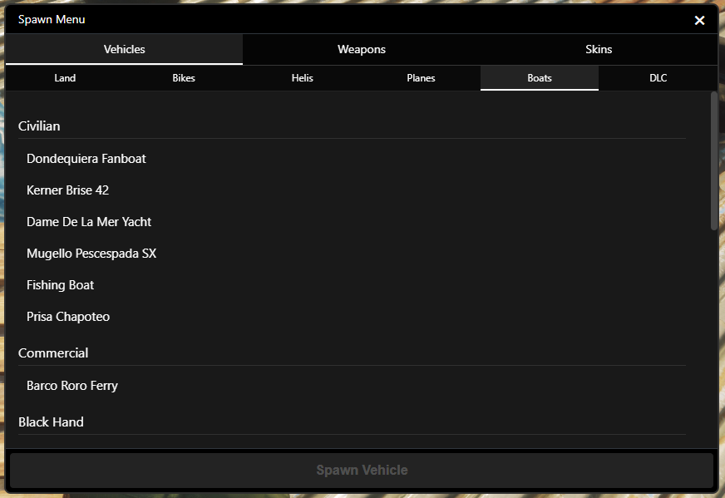The image size is (725, 498).
Task: Select the Kerner Brise 42 boat
Action: (x=67, y=190)
